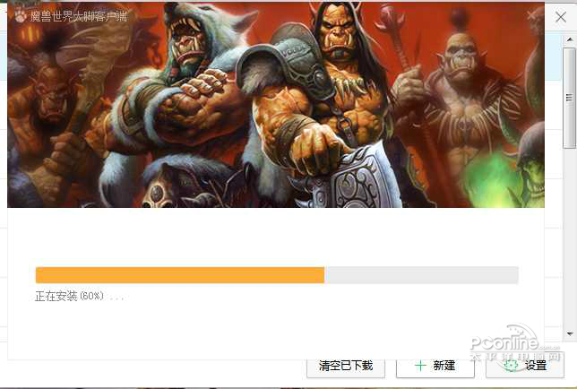
Task: Click the 清空已下载 button
Action: pos(346,367)
